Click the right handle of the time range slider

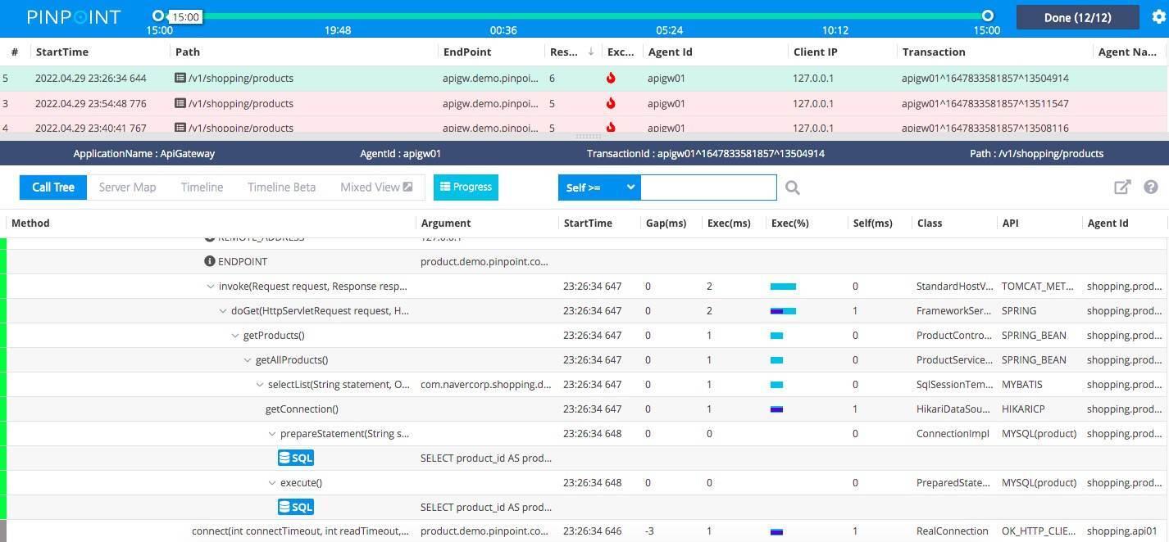click(x=987, y=16)
